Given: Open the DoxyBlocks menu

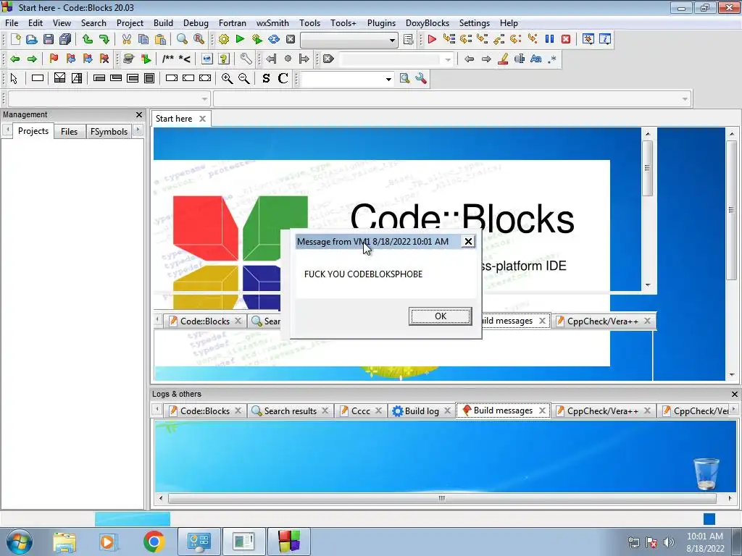Looking at the screenshot, I should pyautogui.click(x=428, y=22).
